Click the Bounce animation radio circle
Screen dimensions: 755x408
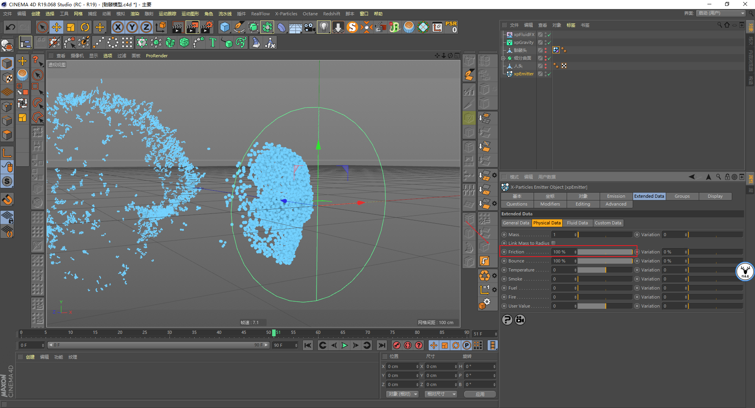coord(505,261)
